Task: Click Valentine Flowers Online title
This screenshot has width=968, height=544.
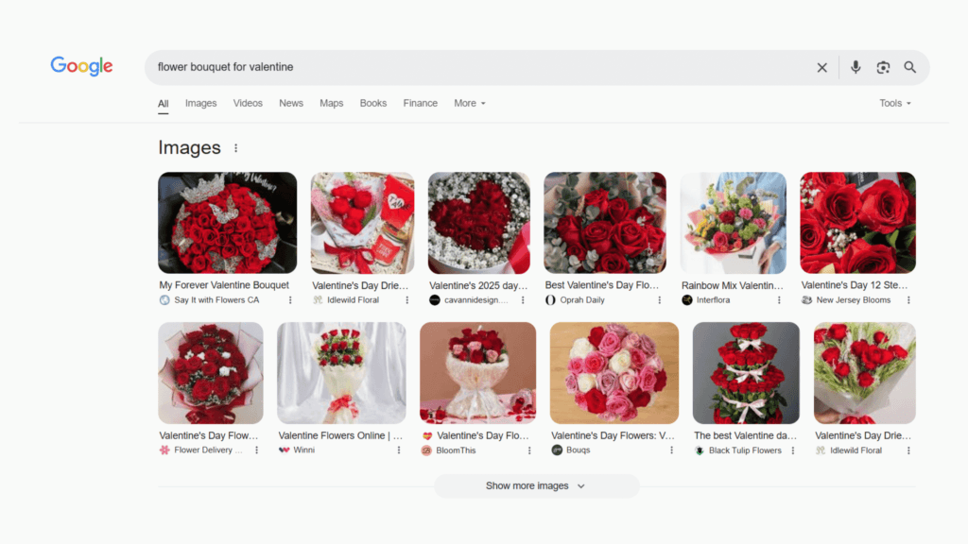Action: (340, 435)
